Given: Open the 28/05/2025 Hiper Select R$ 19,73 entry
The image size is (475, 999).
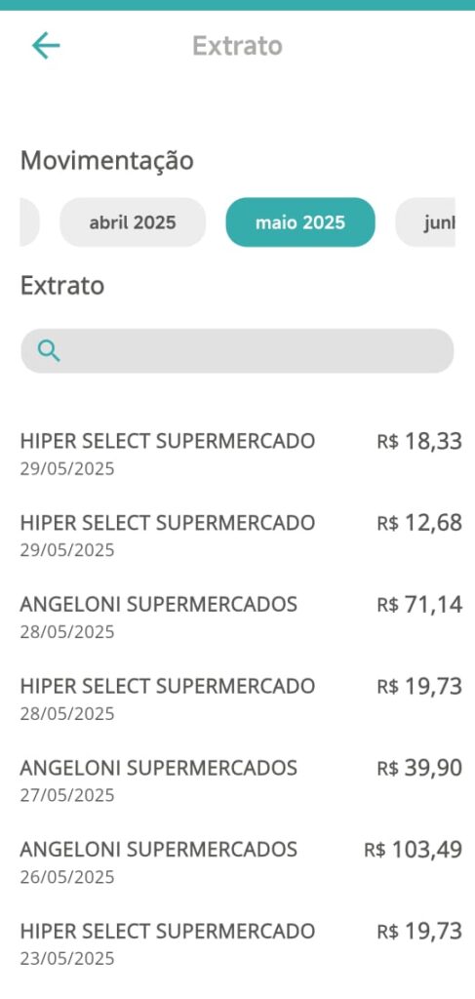Looking at the screenshot, I should click(x=241, y=699).
